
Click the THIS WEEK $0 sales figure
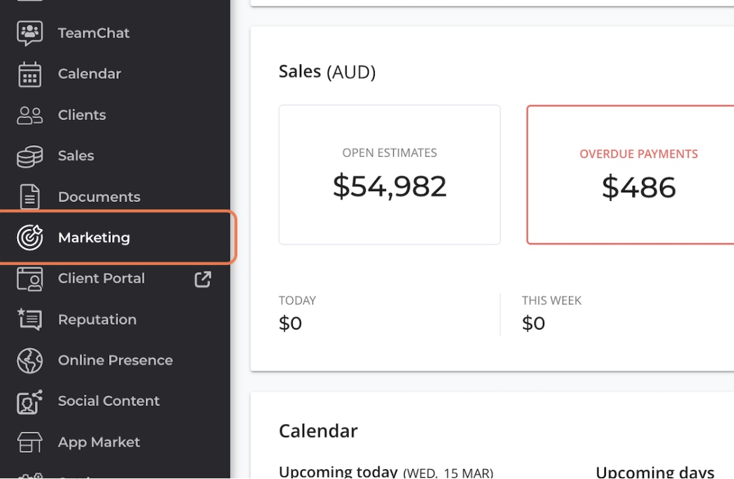point(534,323)
